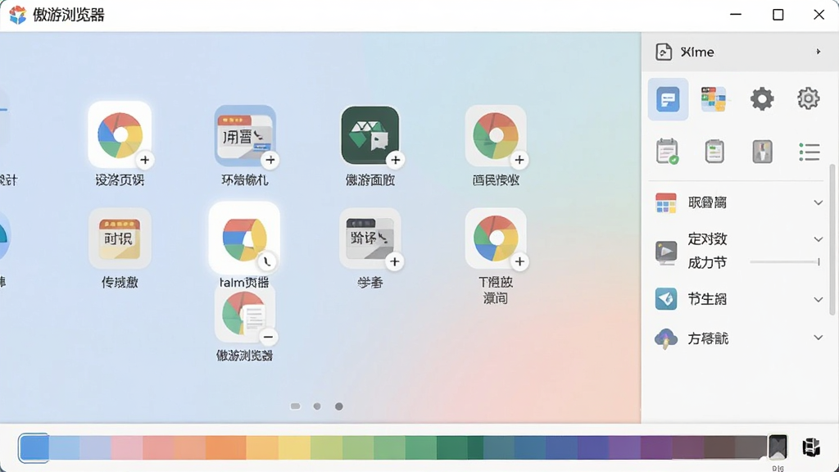
Task: Open the clipboard icon in sidebar
Action: click(x=714, y=152)
